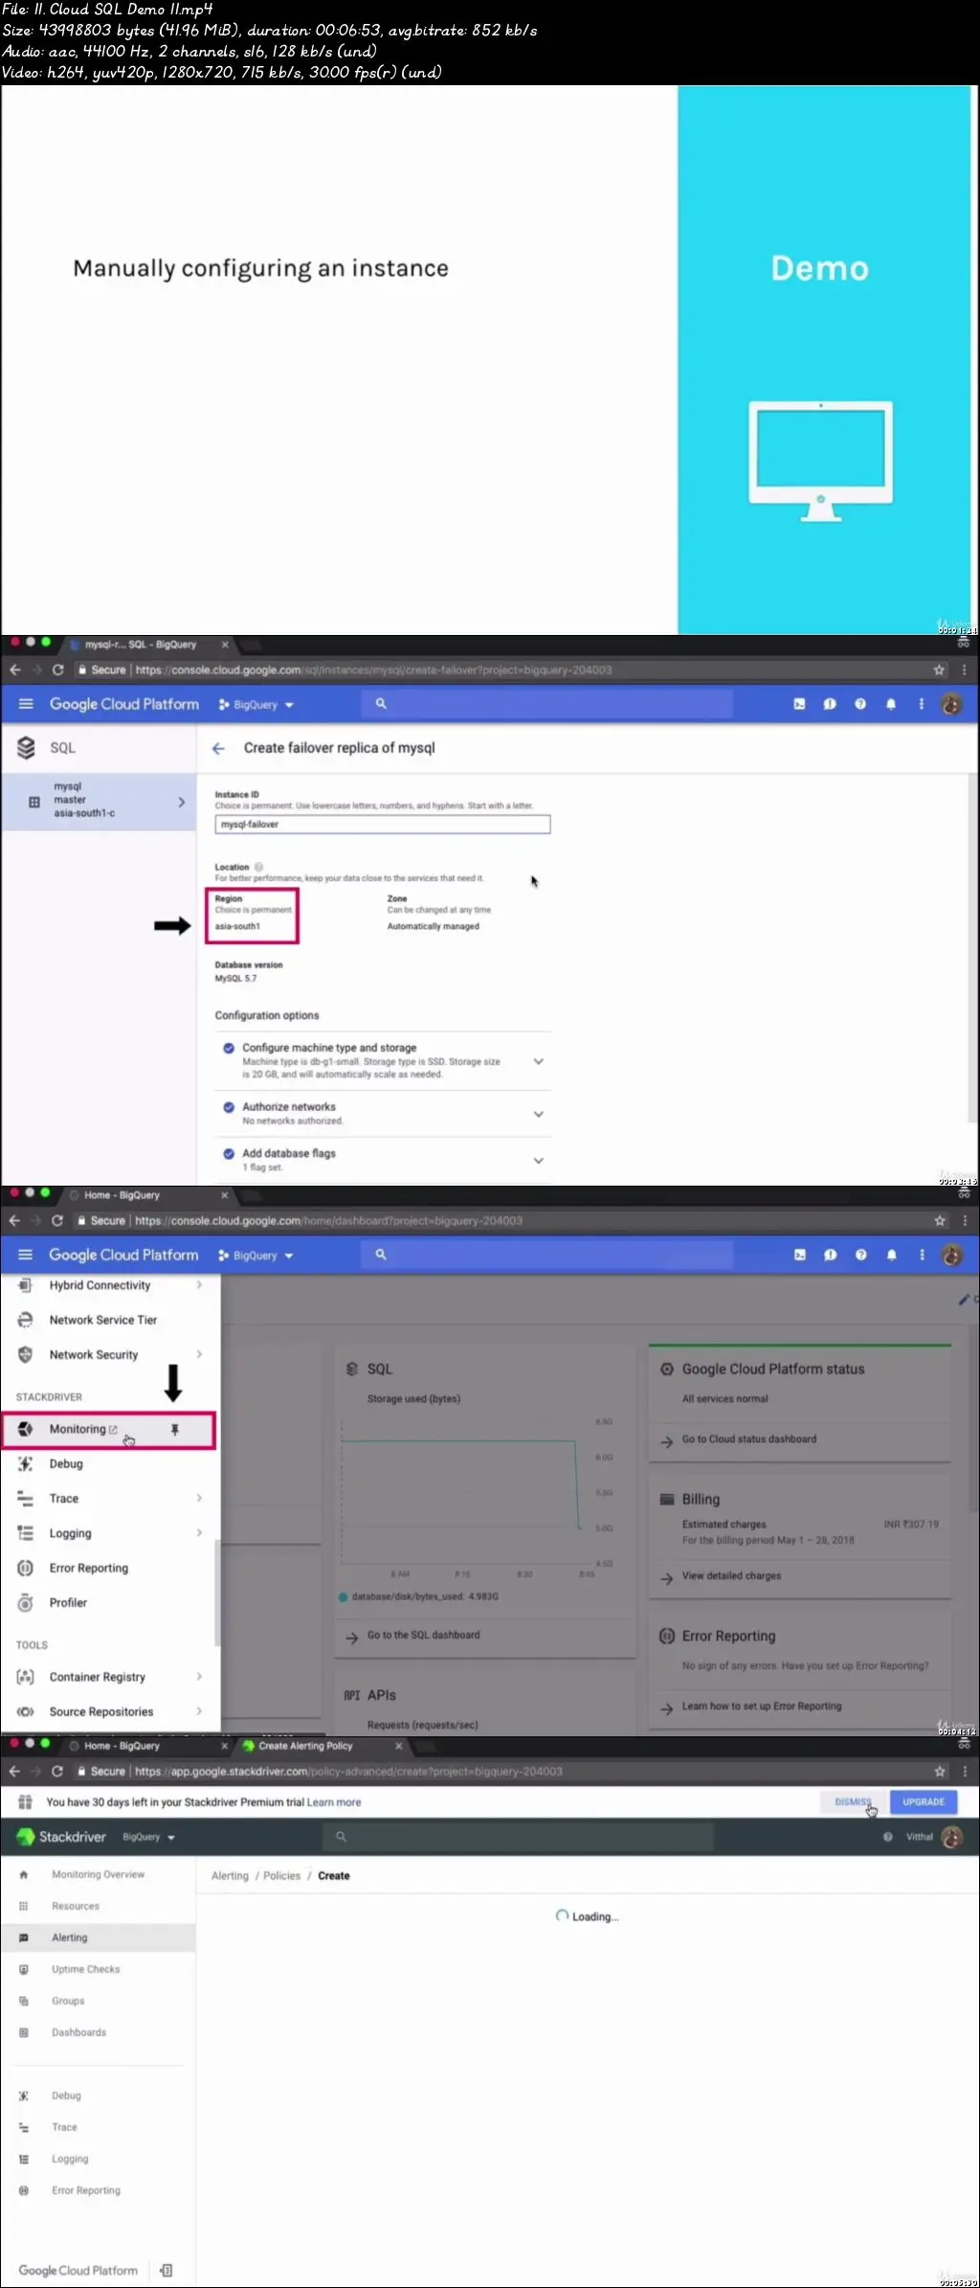Open BigQuery project dropdown on failover replica page

click(256, 705)
